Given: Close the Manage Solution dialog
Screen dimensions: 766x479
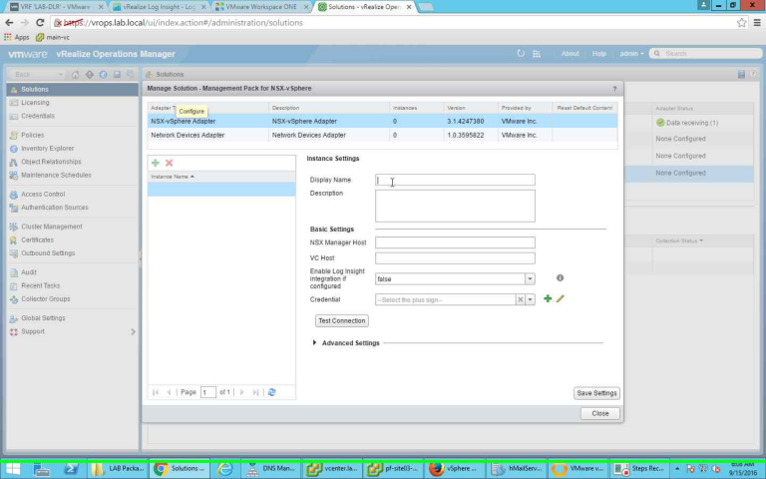Looking at the screenshot, I should 599,413.
